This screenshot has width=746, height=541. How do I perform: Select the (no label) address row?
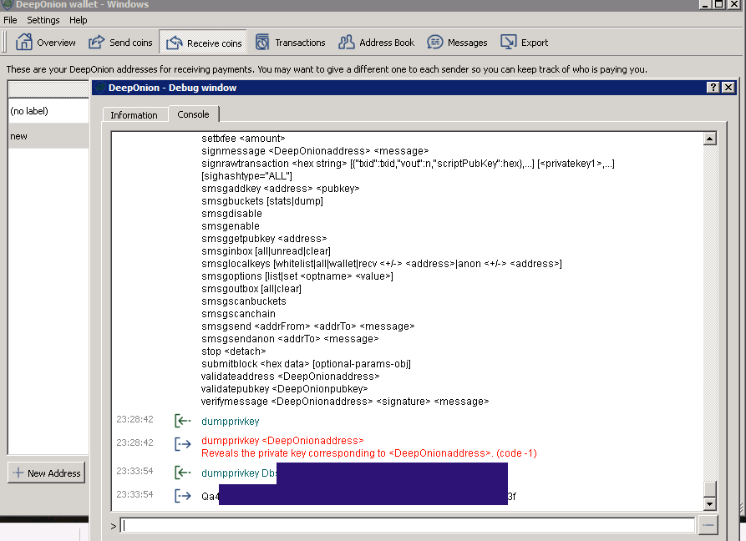coord(48,111)
